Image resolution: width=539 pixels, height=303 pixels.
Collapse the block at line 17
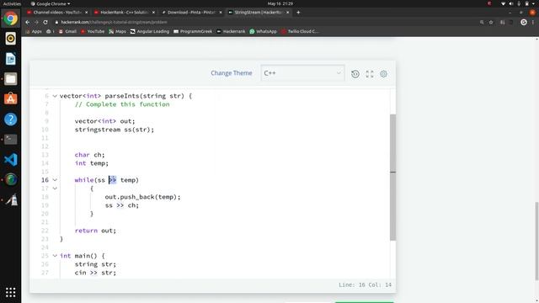click(55, 189)
